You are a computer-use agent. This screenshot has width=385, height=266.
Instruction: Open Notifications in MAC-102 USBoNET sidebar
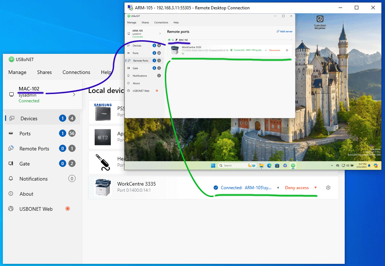point(42,179)
